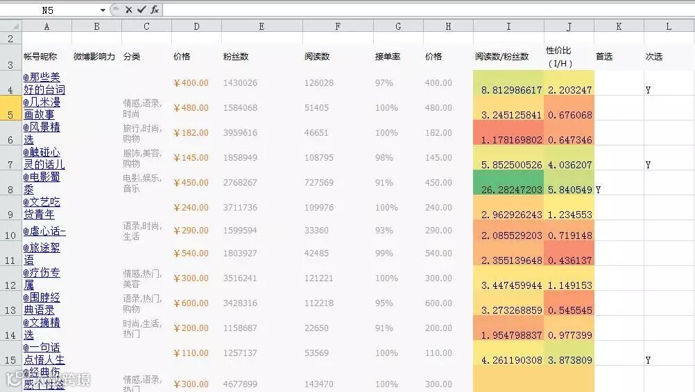Open the @几米漫画故事 link
Screen dimensions: 695x392
[42, 109]
